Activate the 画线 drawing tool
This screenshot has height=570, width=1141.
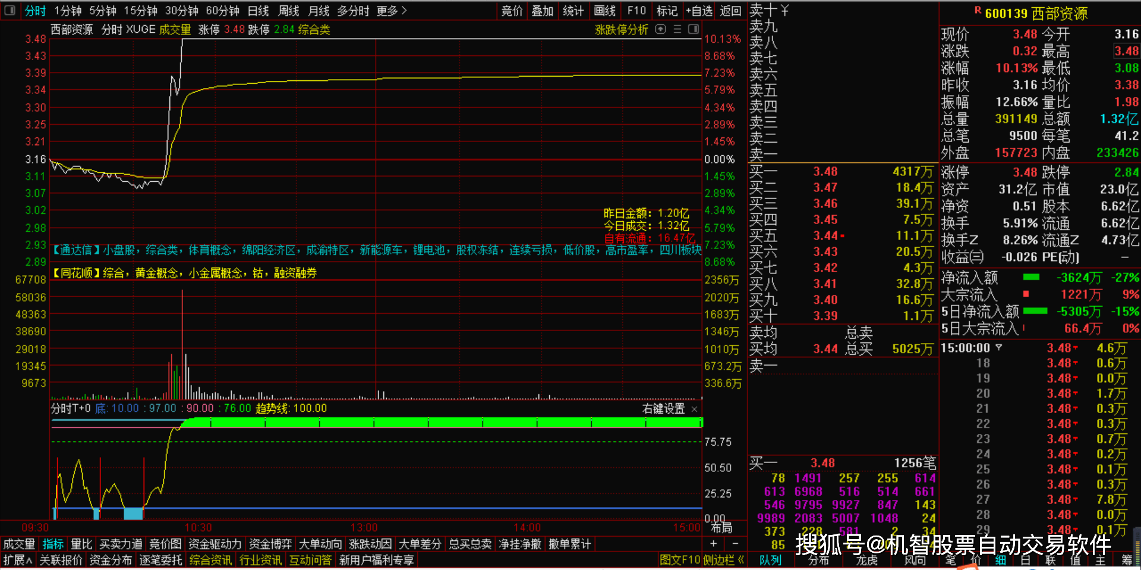pyautogui.click(x=604, y=11)
